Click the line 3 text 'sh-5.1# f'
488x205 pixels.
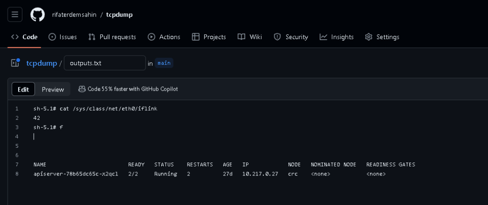coord(48,127)
